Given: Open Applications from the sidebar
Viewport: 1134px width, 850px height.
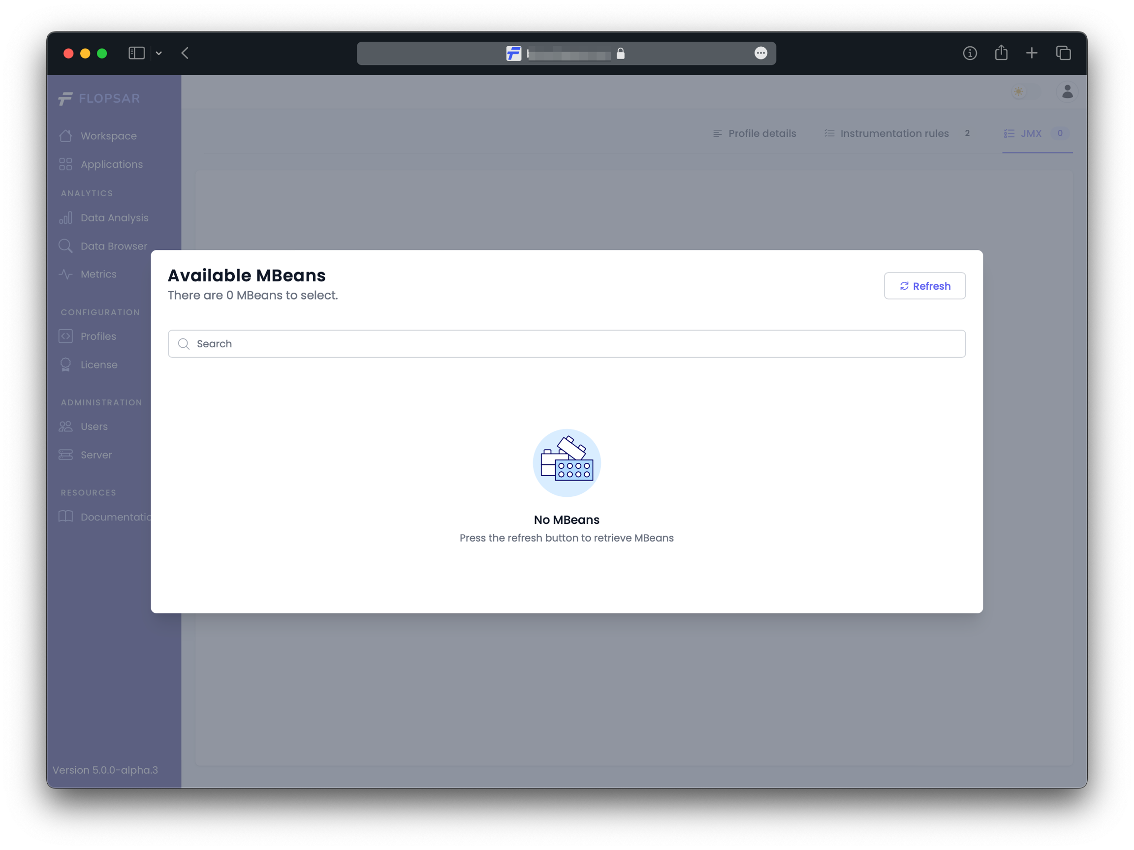Looking at the screenshot, I should click(x=111, y=164).
